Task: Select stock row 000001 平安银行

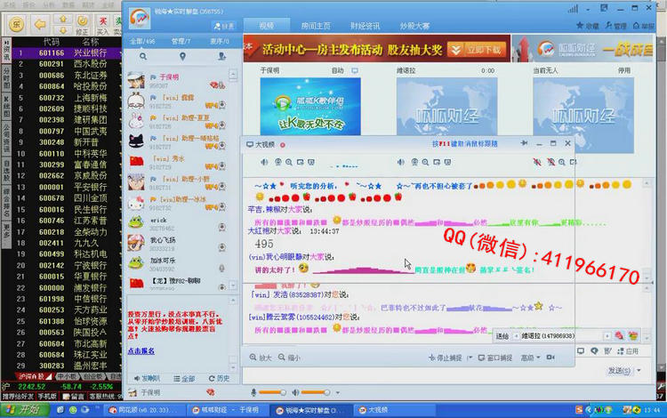Action: pos(67,187)
